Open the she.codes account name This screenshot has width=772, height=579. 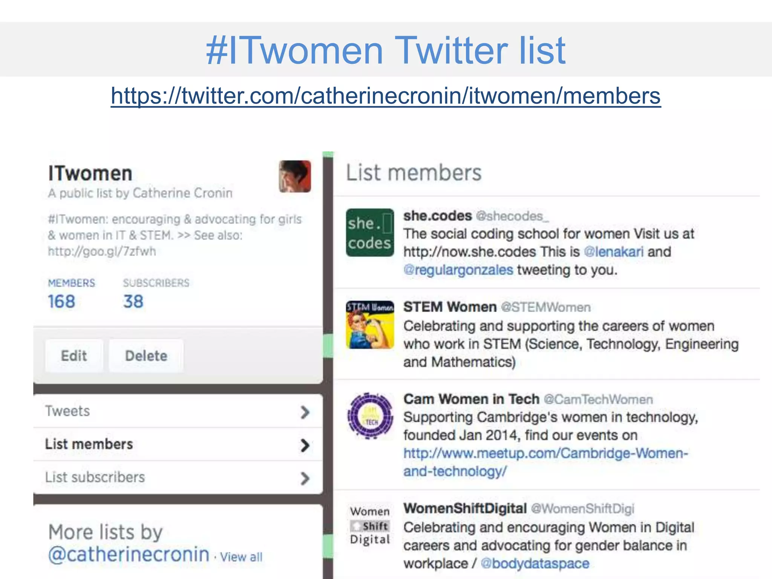(x=438, y=216)
